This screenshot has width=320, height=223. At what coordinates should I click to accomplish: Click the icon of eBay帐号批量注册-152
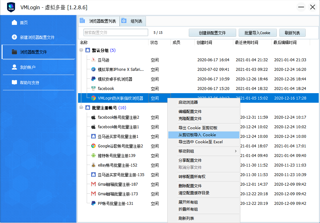pyautogui.click(x=93, y=165)
